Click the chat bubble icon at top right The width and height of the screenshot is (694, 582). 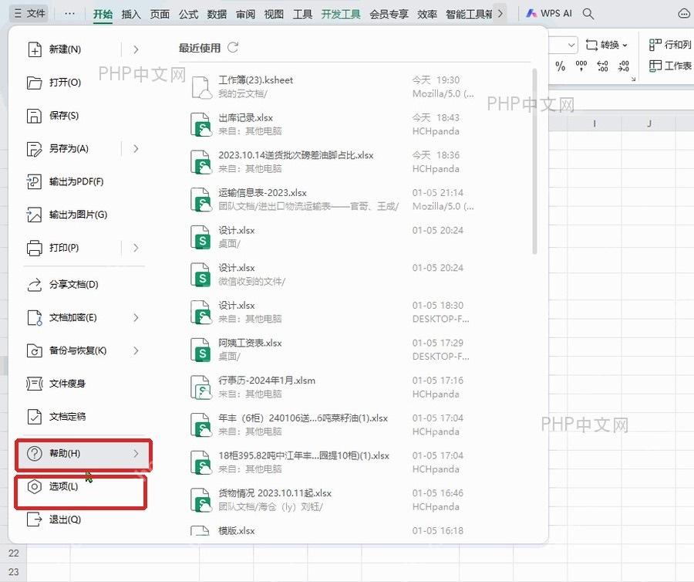tap(684, 14)
